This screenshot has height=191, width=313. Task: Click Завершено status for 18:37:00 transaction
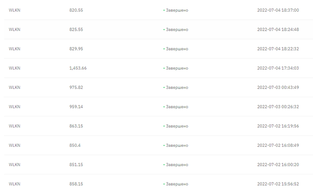(x=177, y=10)
